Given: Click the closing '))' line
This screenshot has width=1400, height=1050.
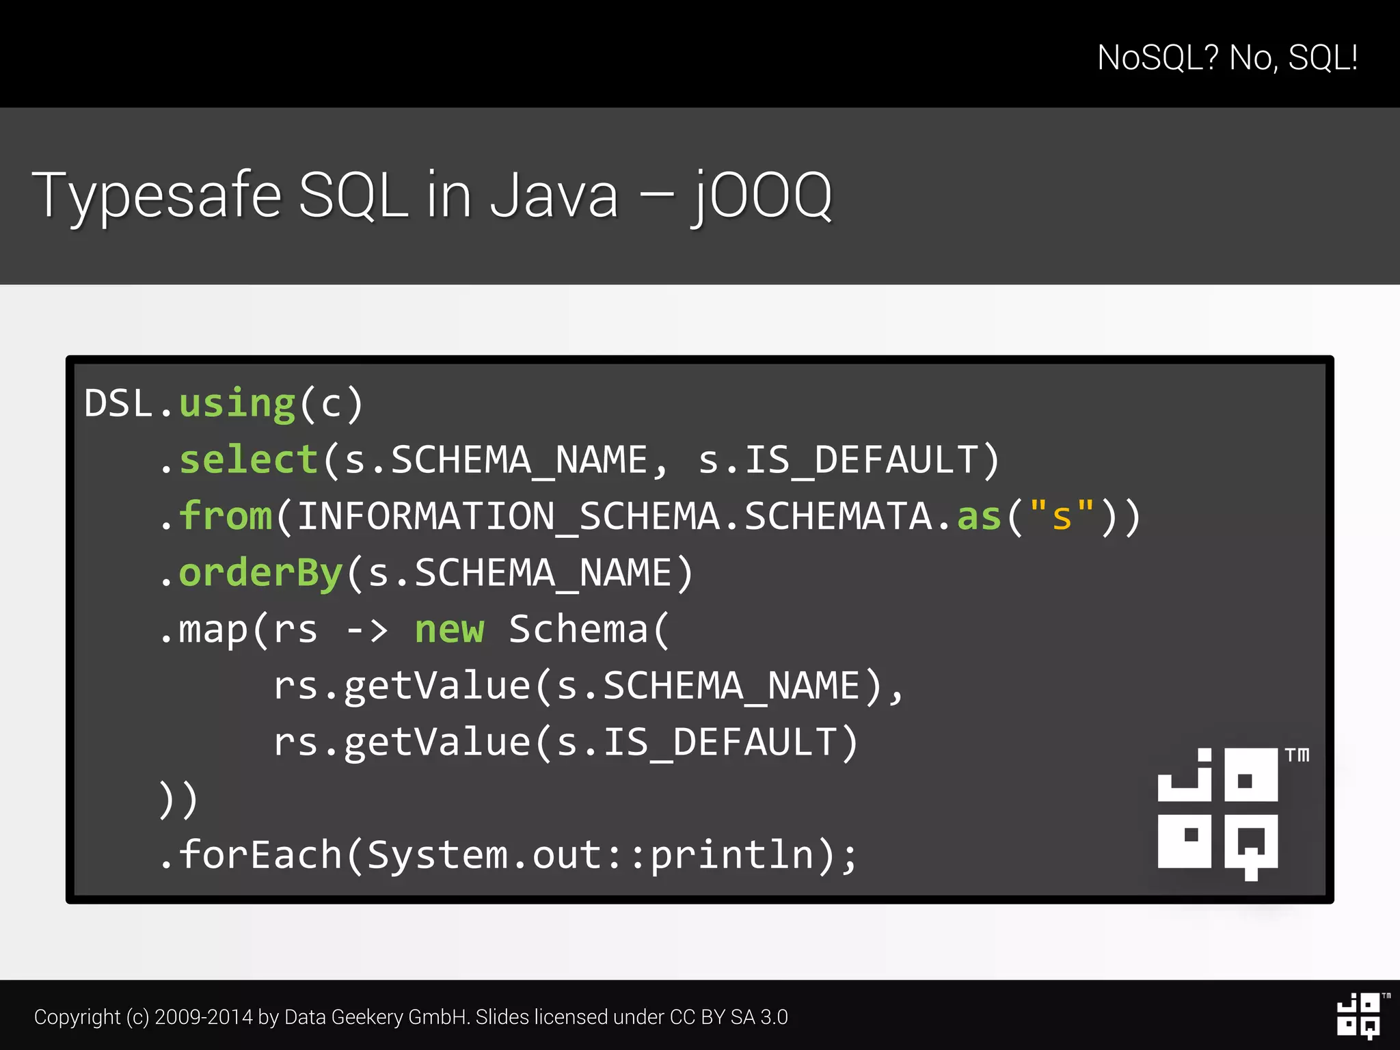Looking at the screenshot, I should pyautogui.click(x=178, y=799).
